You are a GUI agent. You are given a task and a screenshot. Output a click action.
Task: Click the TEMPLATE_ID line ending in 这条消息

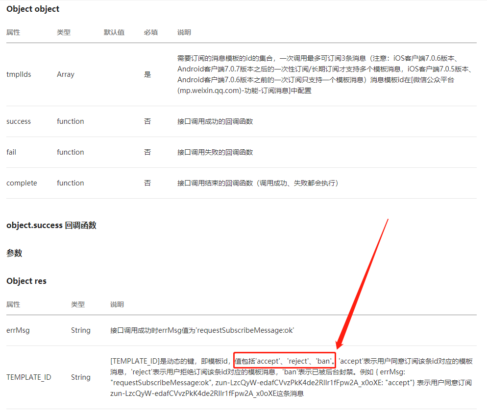[x=207, y=393]
